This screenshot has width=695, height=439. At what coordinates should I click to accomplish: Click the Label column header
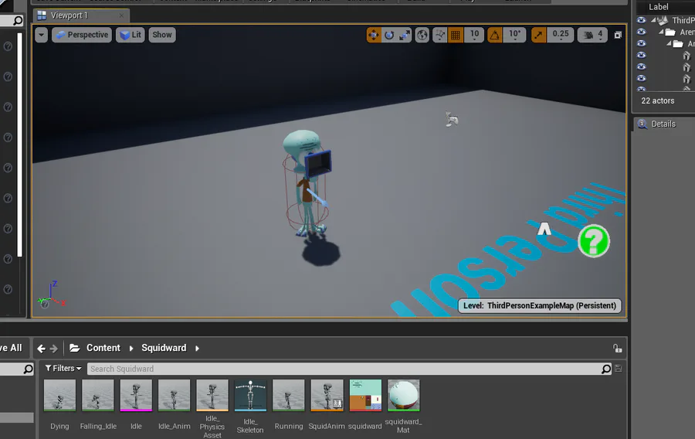658,7
